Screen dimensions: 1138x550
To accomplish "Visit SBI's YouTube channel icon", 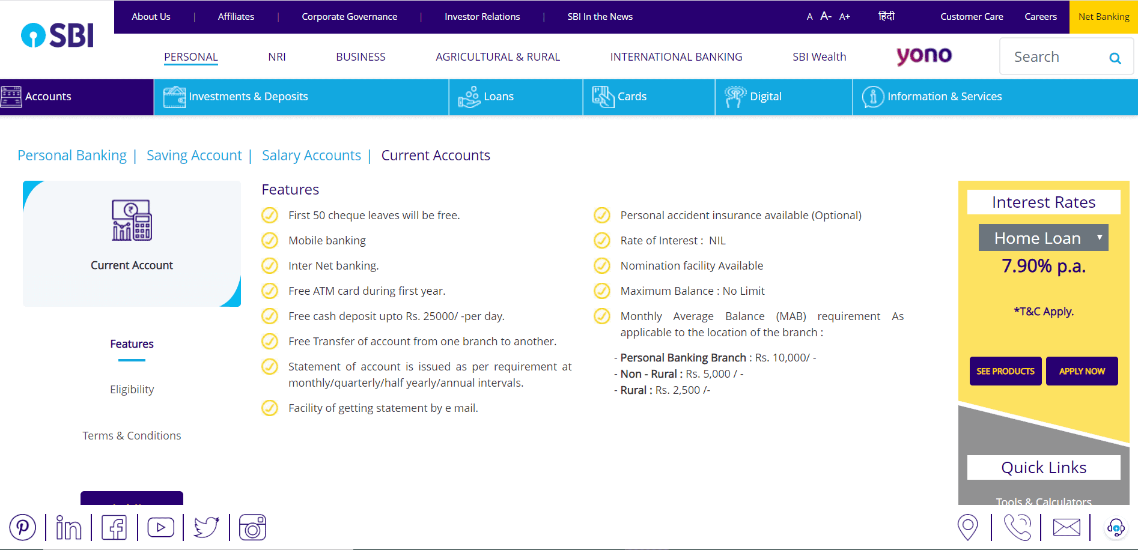I will point(160,527).
